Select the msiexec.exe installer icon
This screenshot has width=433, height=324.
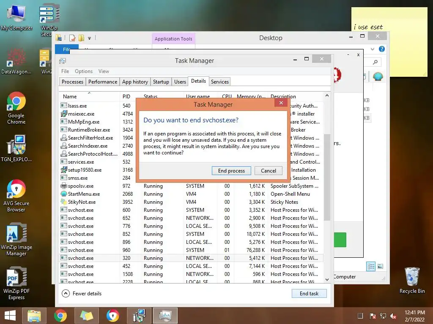tap(64, 113)
